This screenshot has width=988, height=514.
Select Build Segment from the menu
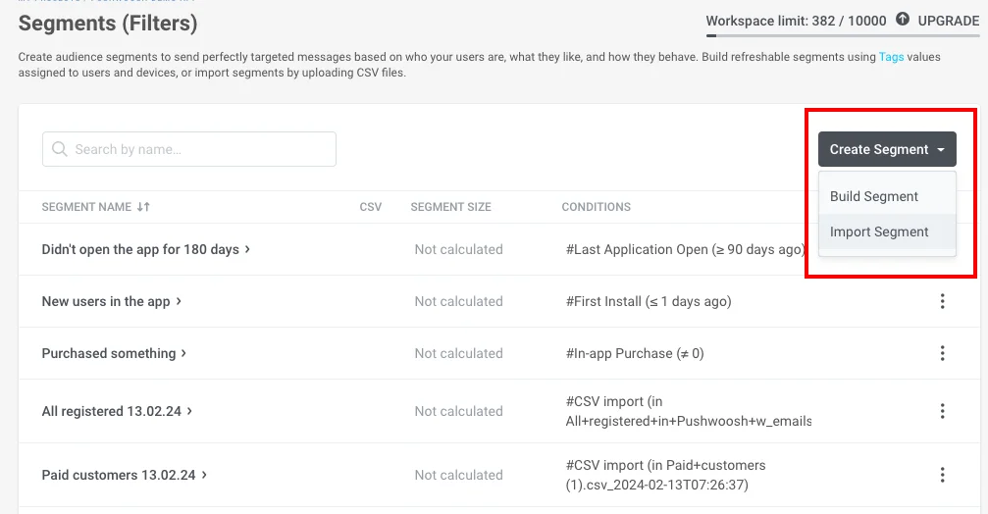point(874,196)
